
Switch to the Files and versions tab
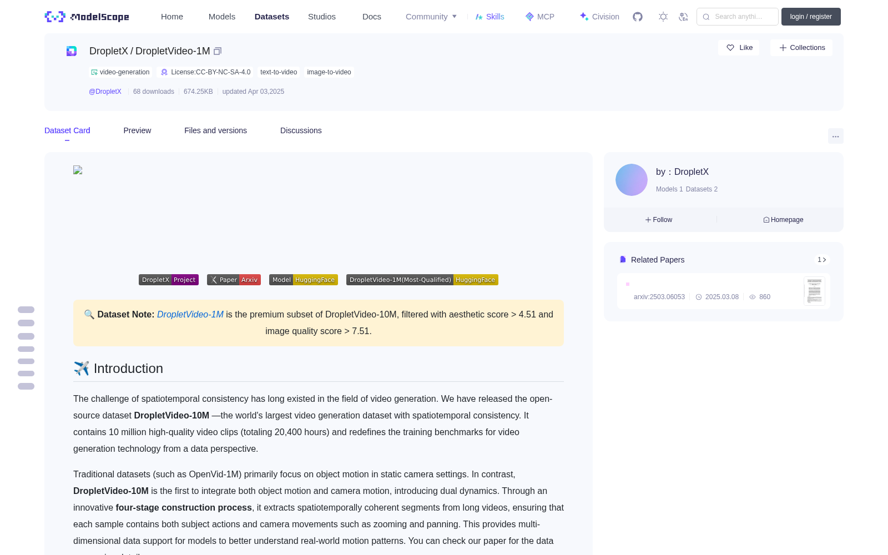tap(215, 130)
